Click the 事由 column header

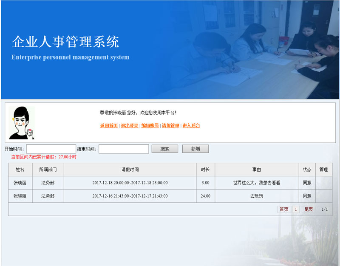point(257,170)
